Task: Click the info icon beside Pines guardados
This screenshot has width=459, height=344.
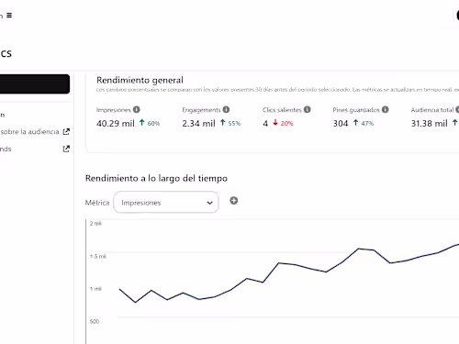Action: pyautogui.click(x=386, y=109)
